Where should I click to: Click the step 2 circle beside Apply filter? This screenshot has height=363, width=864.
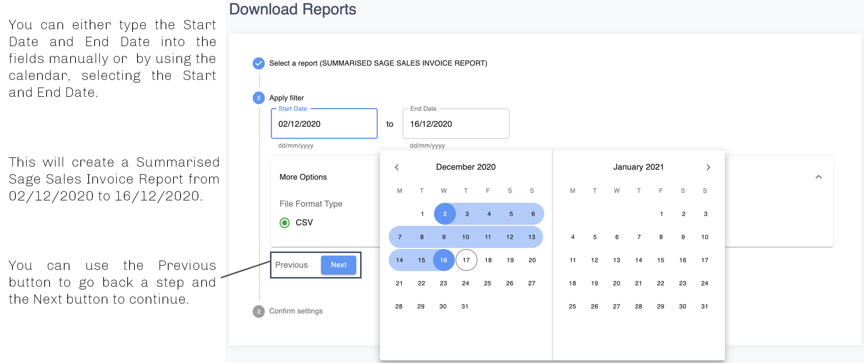click(258, 98)
